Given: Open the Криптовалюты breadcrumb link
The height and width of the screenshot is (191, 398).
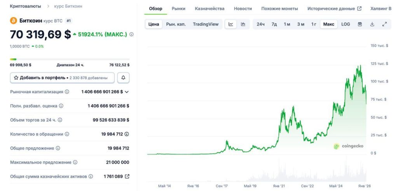Looking at the screenshot, I should [x=25, y=6].
